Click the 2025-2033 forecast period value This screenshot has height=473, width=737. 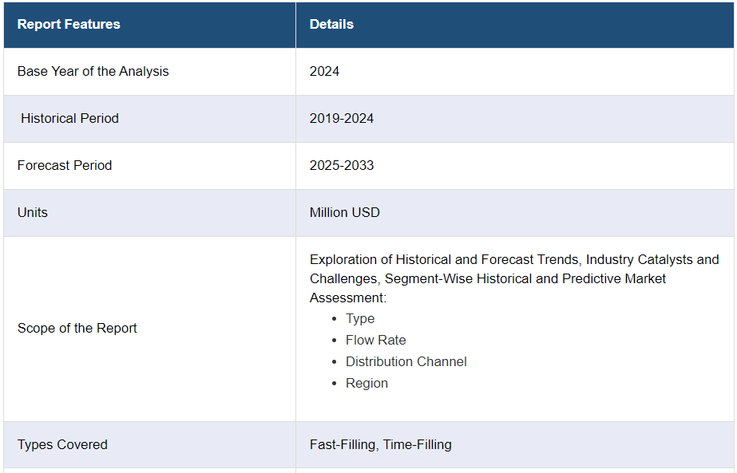(x=342, y=166)
